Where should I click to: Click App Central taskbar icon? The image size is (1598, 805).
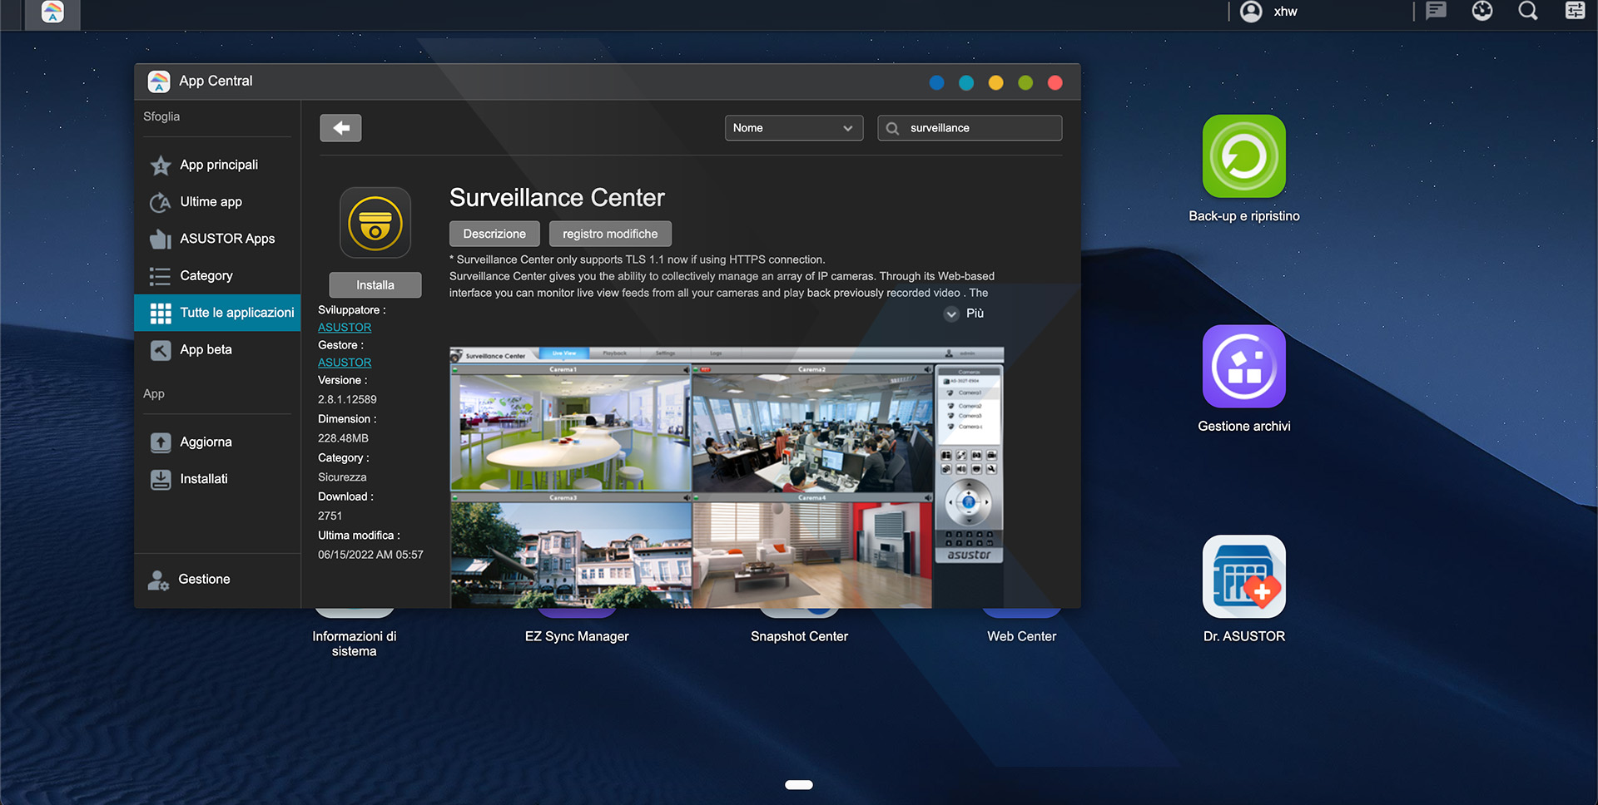[52, 12]
